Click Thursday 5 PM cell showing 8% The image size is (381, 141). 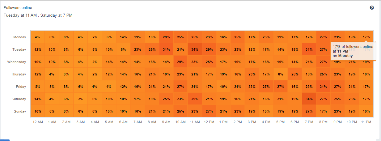coord(281,74)
